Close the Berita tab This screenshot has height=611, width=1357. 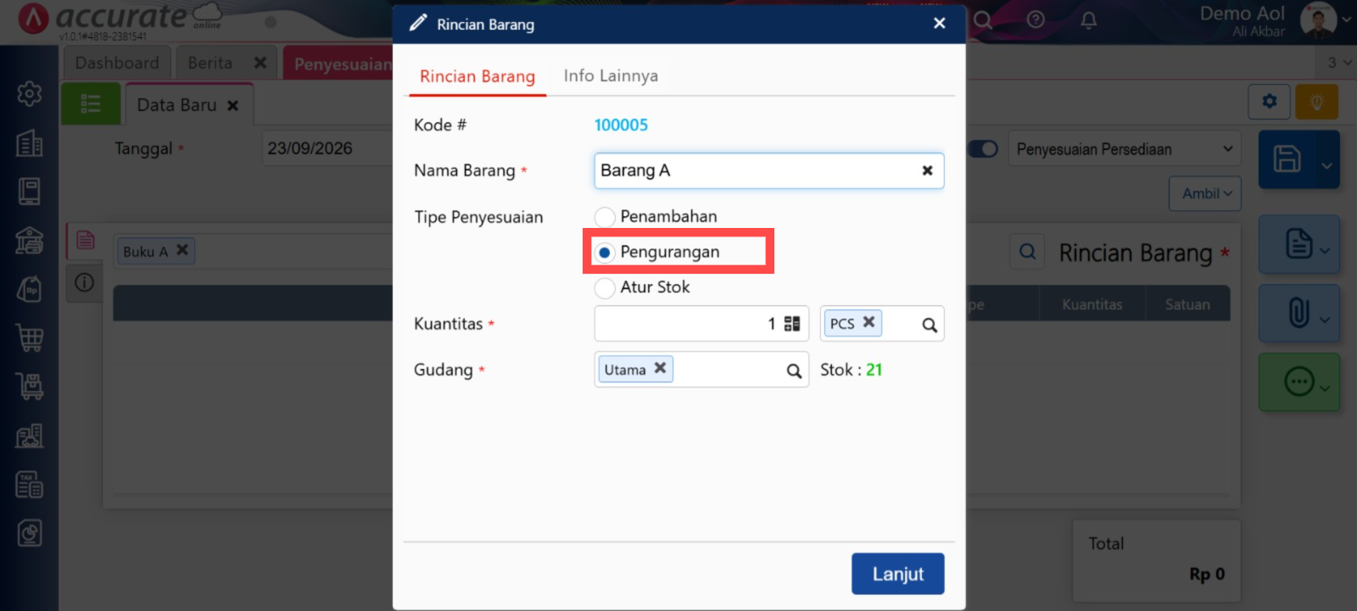[x=260, y=63]
